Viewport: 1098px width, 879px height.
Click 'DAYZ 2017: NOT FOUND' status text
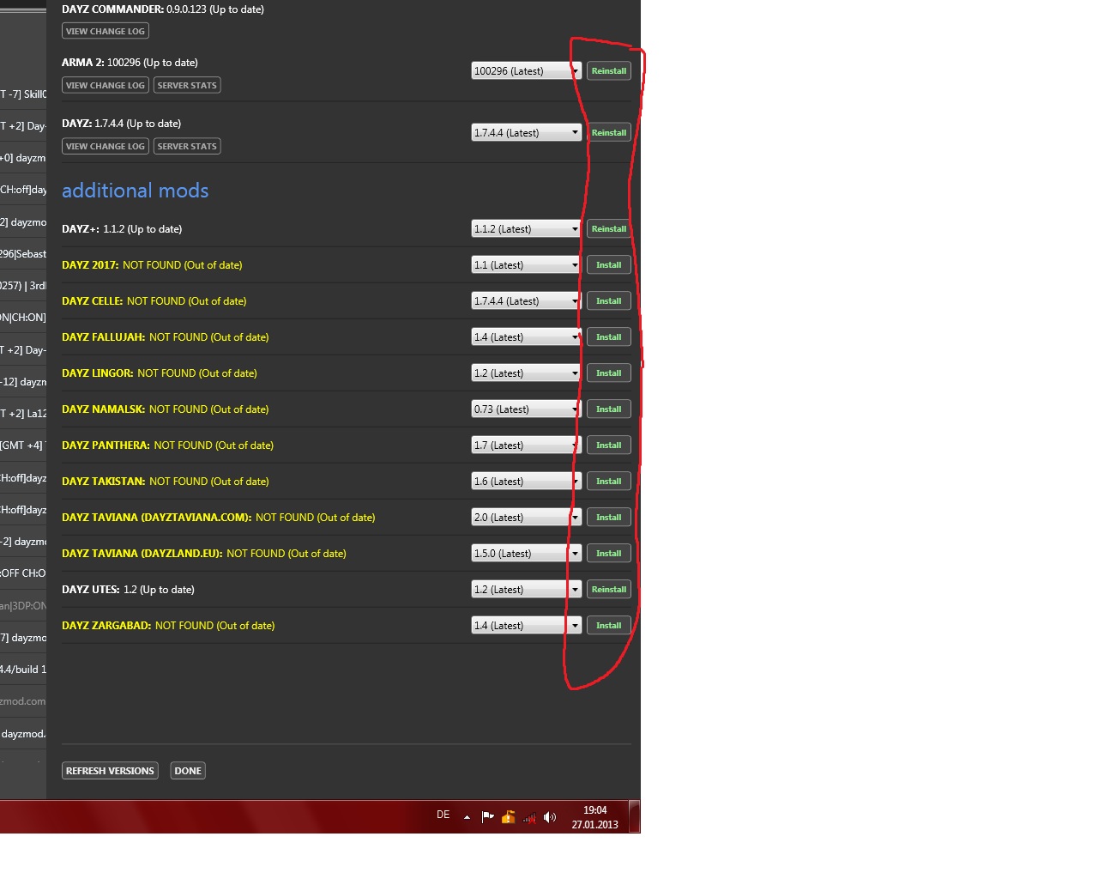152,265
